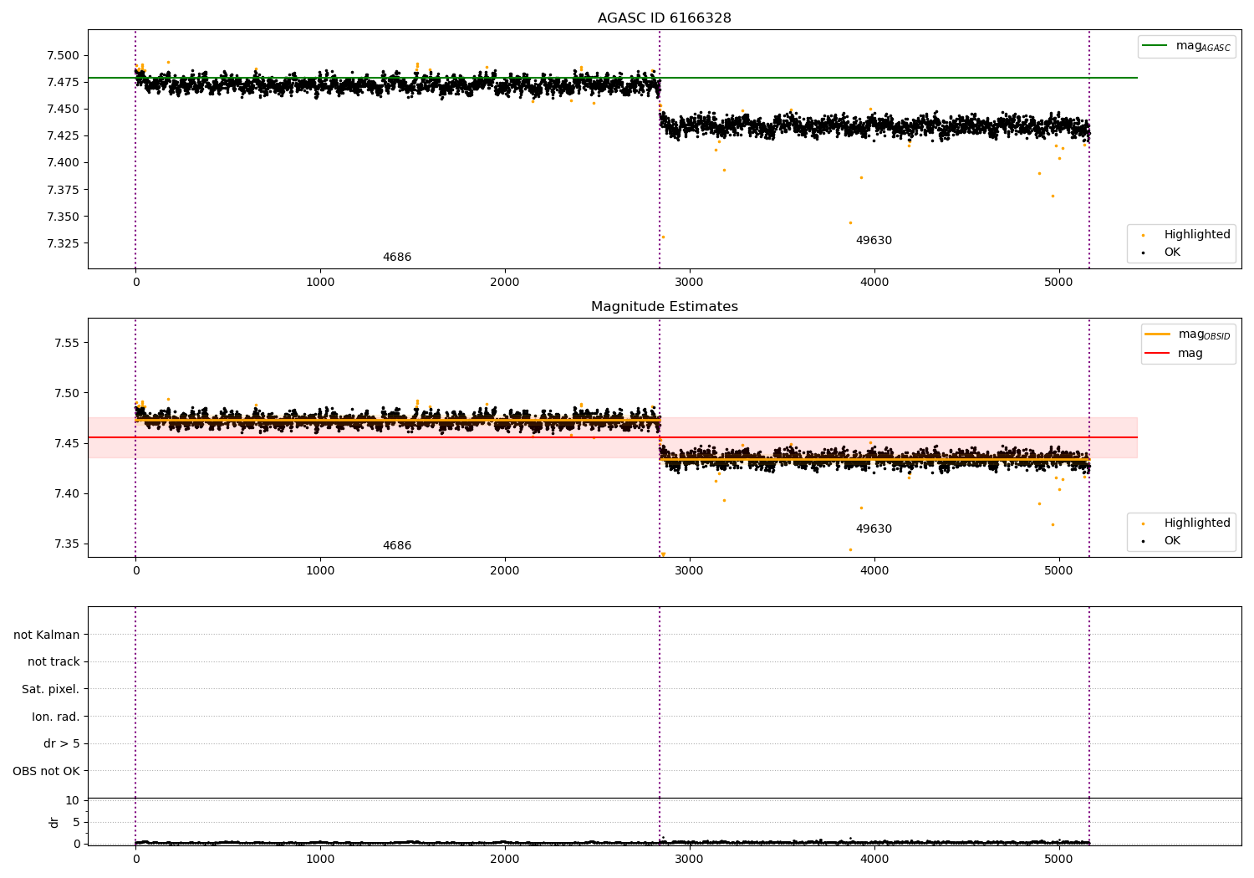Click the 7.500 y-tick in the top plot
1254x878 pixels.
point(63,55)
